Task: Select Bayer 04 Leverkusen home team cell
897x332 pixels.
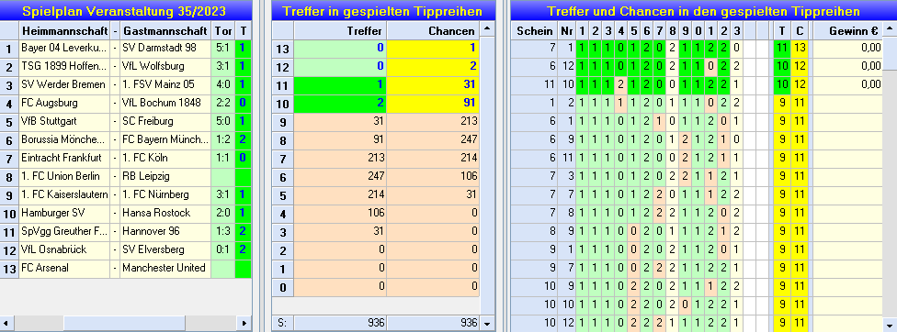Action: [64, 49]
